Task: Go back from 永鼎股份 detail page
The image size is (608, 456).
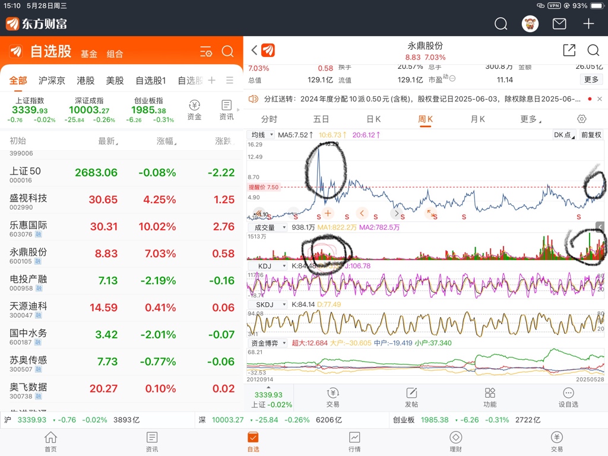Action: tap(254, 50)
